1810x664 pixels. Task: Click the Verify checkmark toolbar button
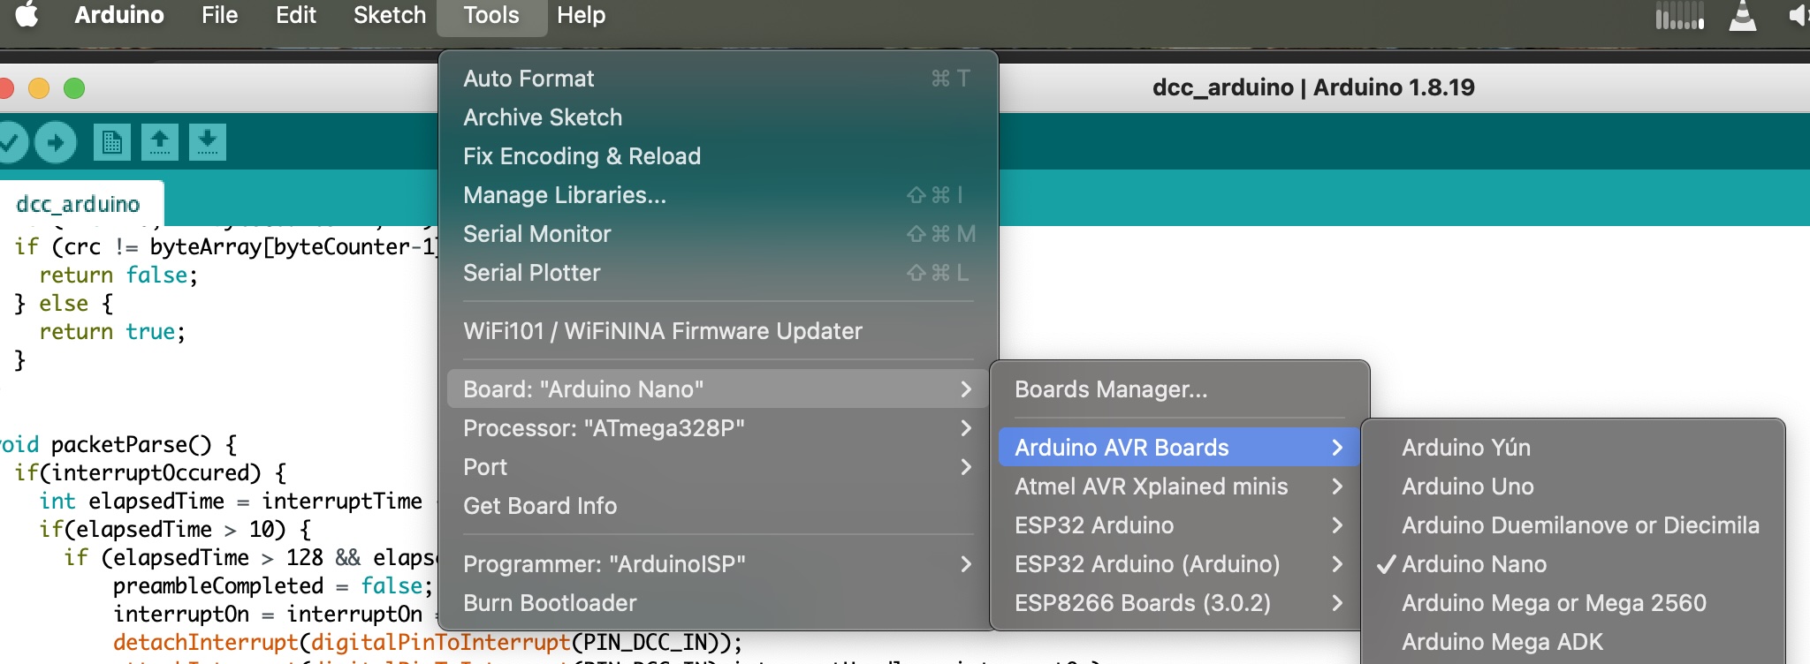tap(11, 142)
